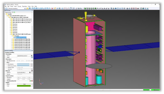This screenshot has height=94, width=164.
Task: Open the folder icon in toolbar
Action: pyautogui.click(x=28, y=9)
